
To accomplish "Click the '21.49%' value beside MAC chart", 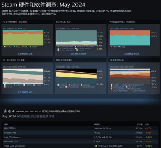I will (100, 84).
